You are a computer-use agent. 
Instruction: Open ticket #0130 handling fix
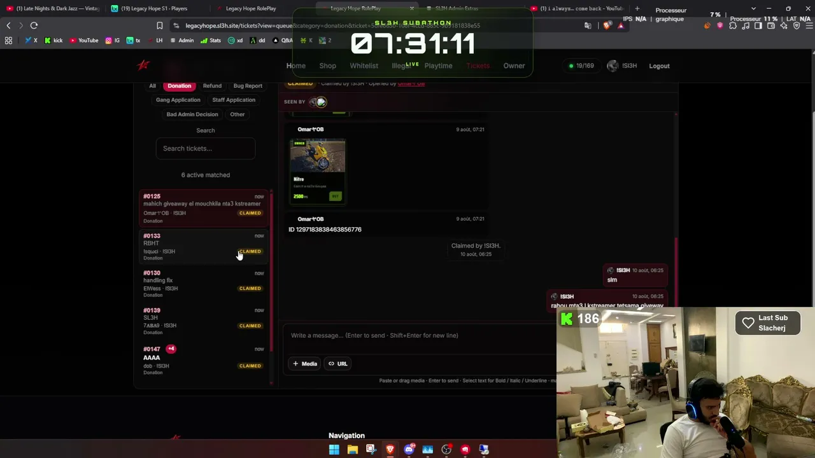coord(204,284)
